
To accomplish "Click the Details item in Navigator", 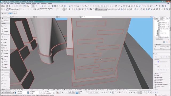I will (161, 31).
